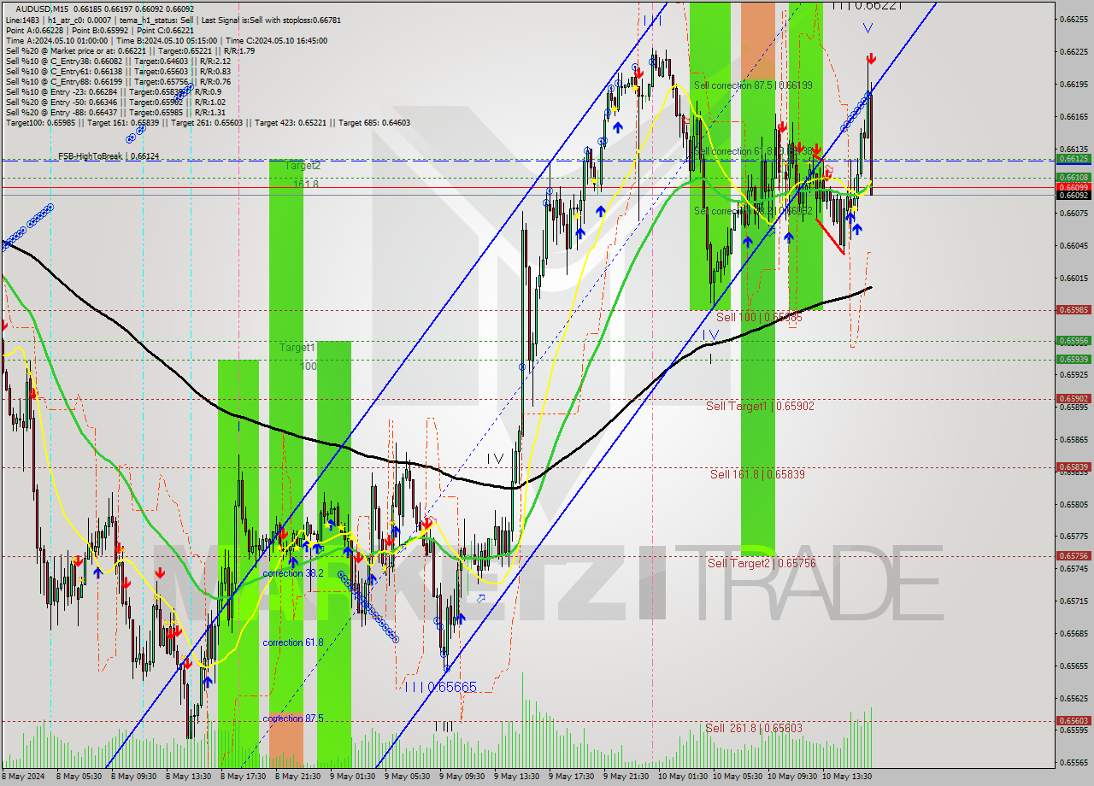Click the 'Target2' label on green zone

tap(303, 166)
